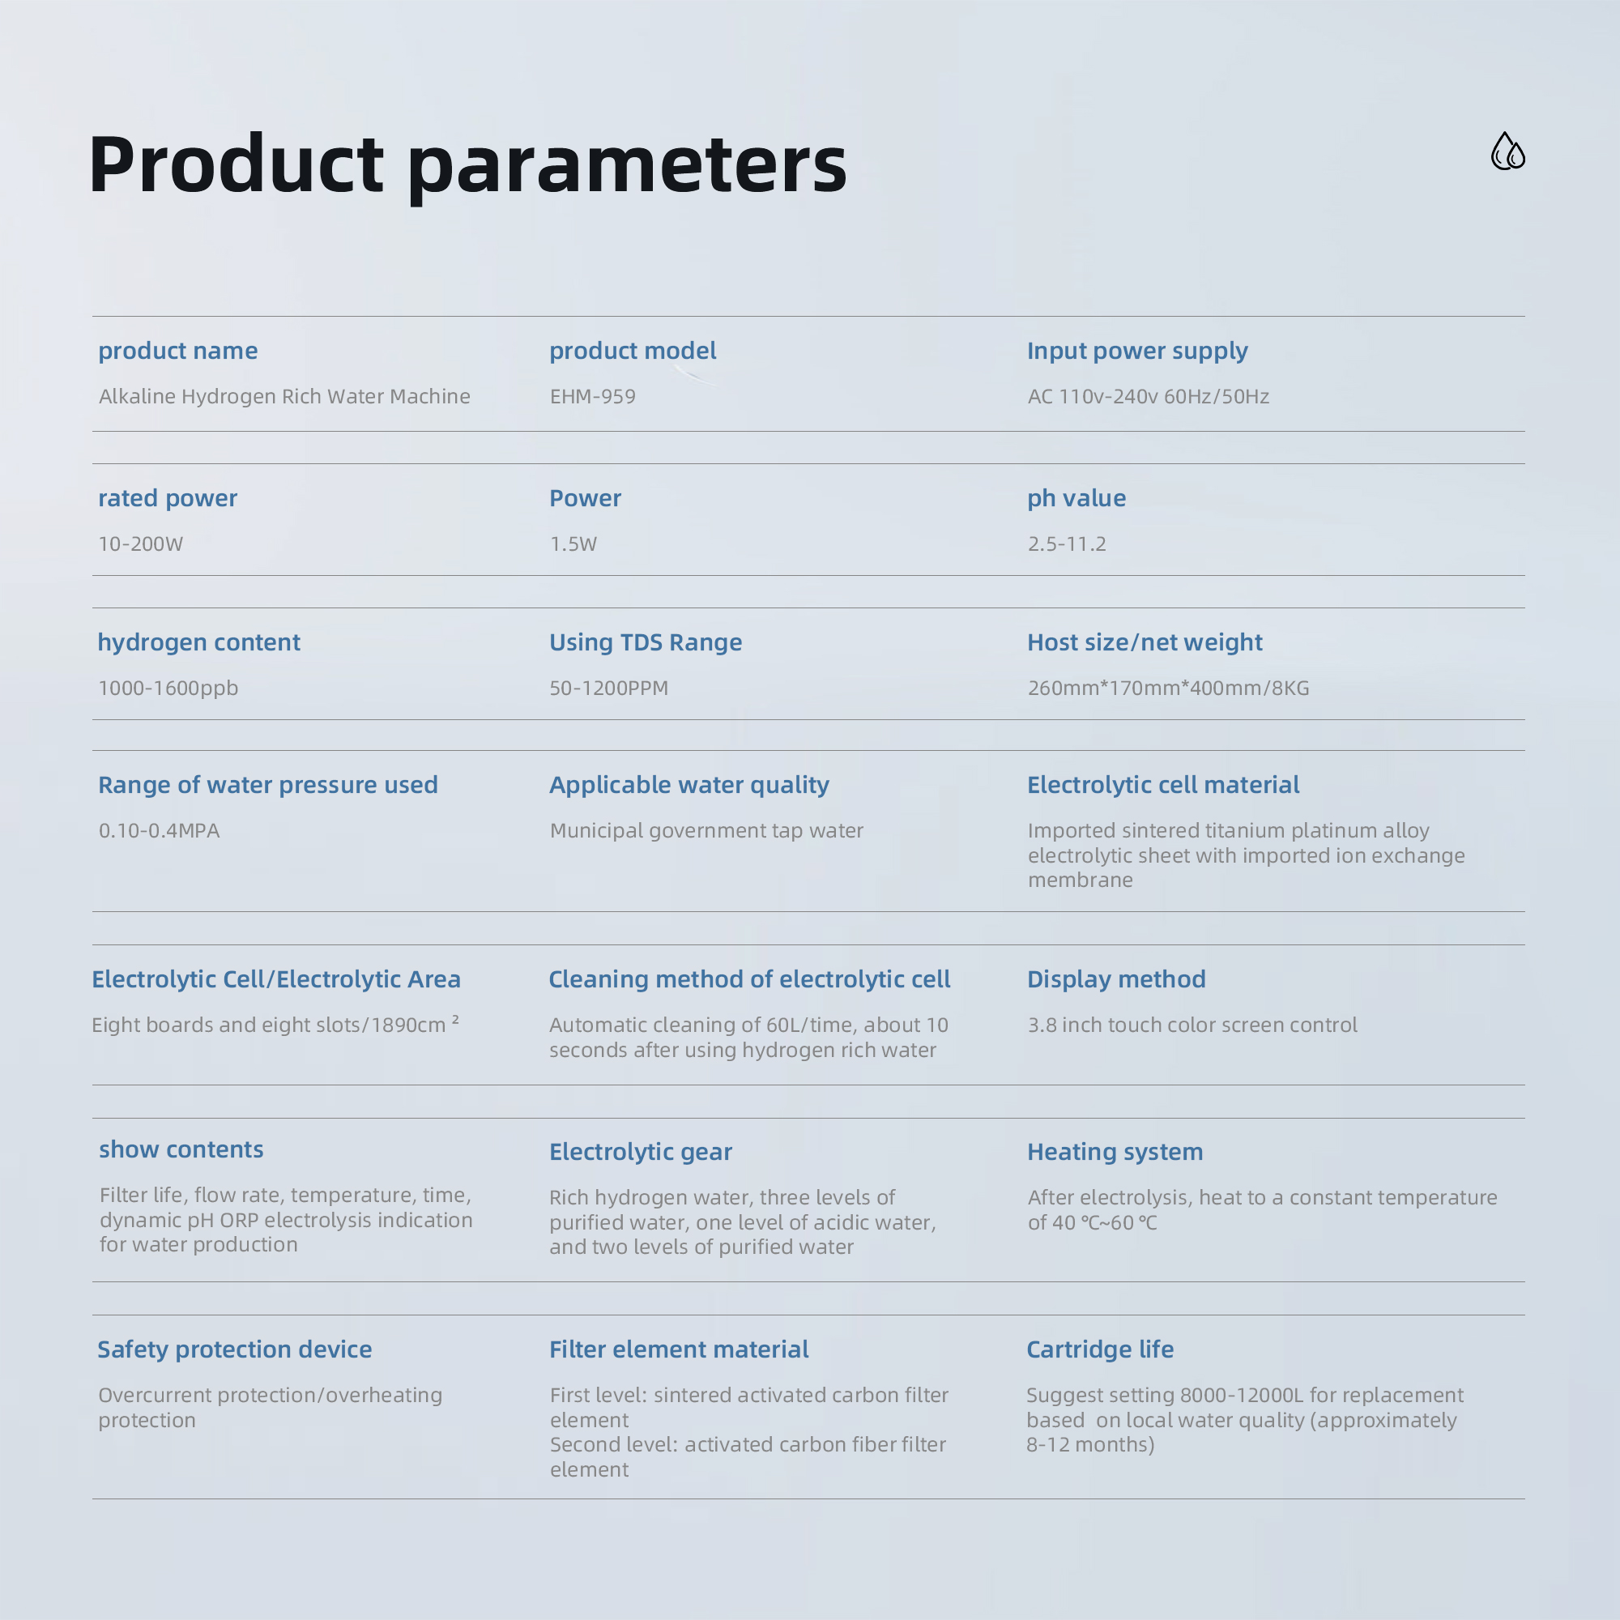The image size is (1620, 1620).
Task: Click the Input power supply heading
Action: pyautogui.click(x=1137, y=351)
